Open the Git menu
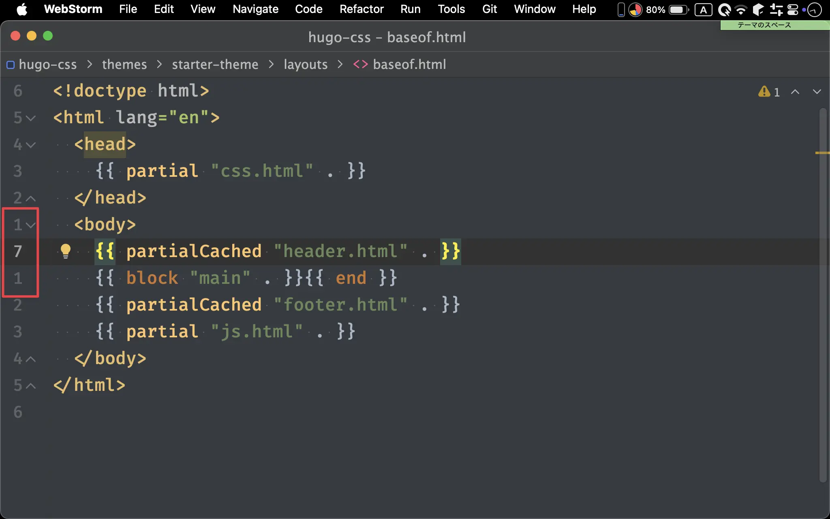Viewport: 830px width, 519px height. click(489, 9)
